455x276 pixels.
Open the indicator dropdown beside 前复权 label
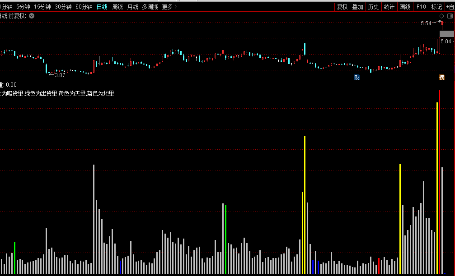(32, 16)
